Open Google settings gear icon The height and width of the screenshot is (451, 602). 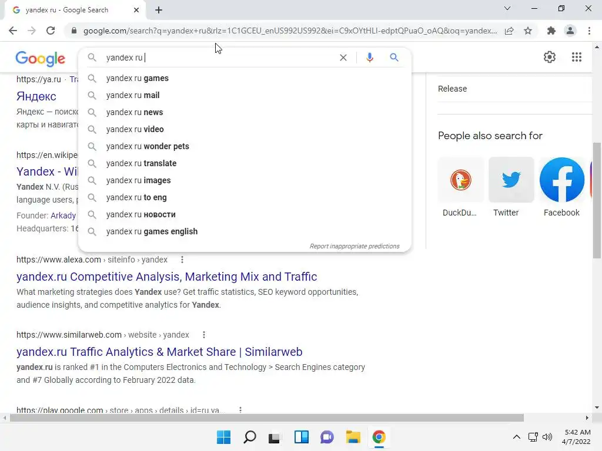click(x=550, y=57)
